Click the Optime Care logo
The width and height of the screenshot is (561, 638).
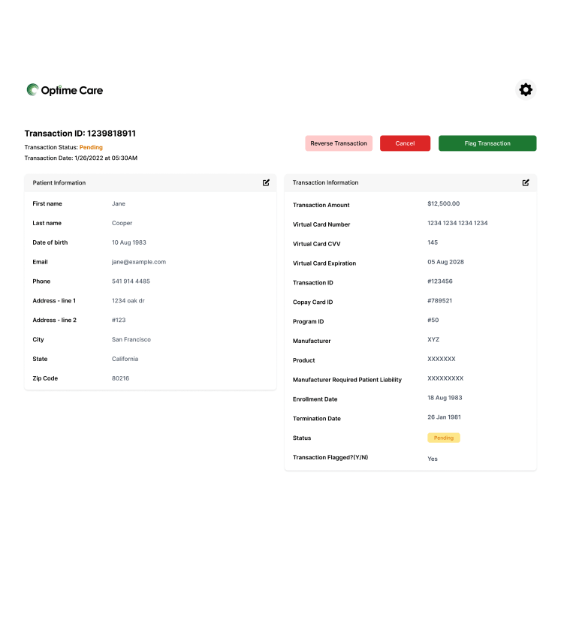65,90
